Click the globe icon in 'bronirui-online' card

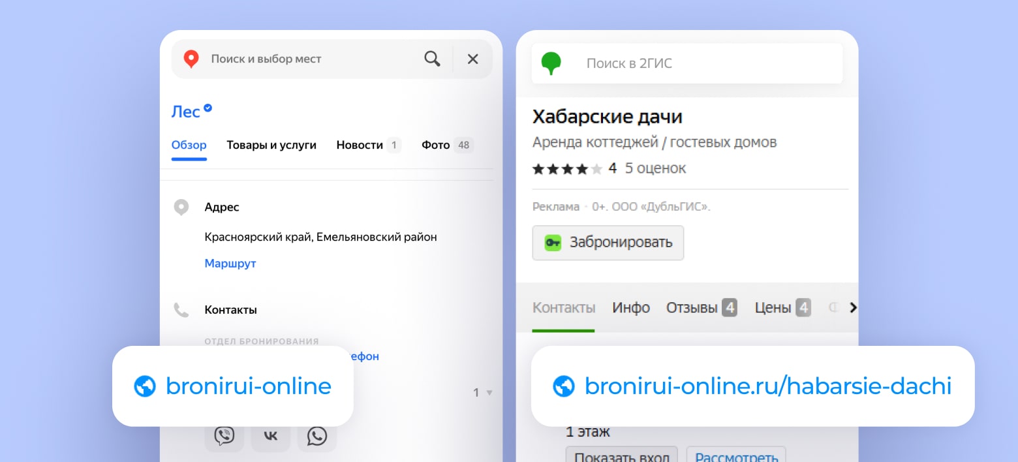(x=145, y=386)
